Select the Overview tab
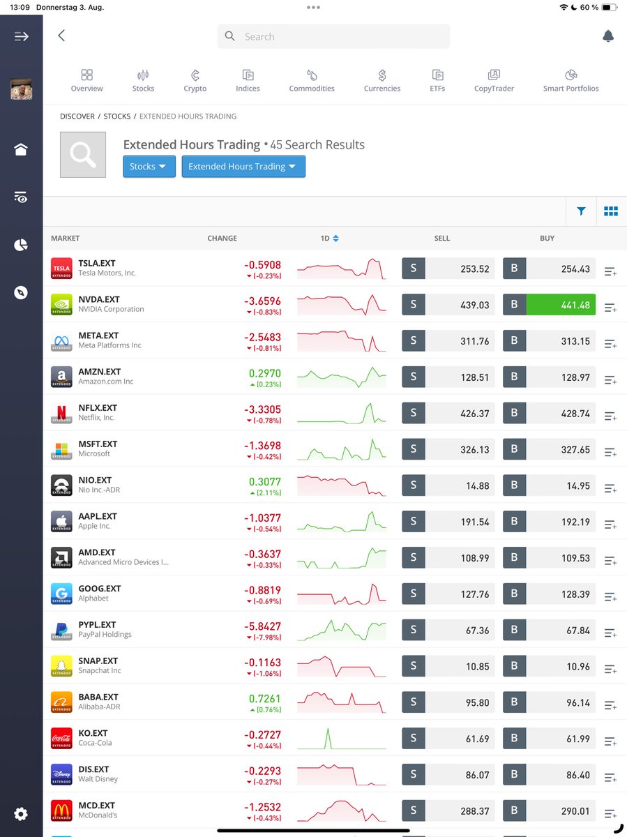This screenshot has height=837, width=627. tap(86, 80)
